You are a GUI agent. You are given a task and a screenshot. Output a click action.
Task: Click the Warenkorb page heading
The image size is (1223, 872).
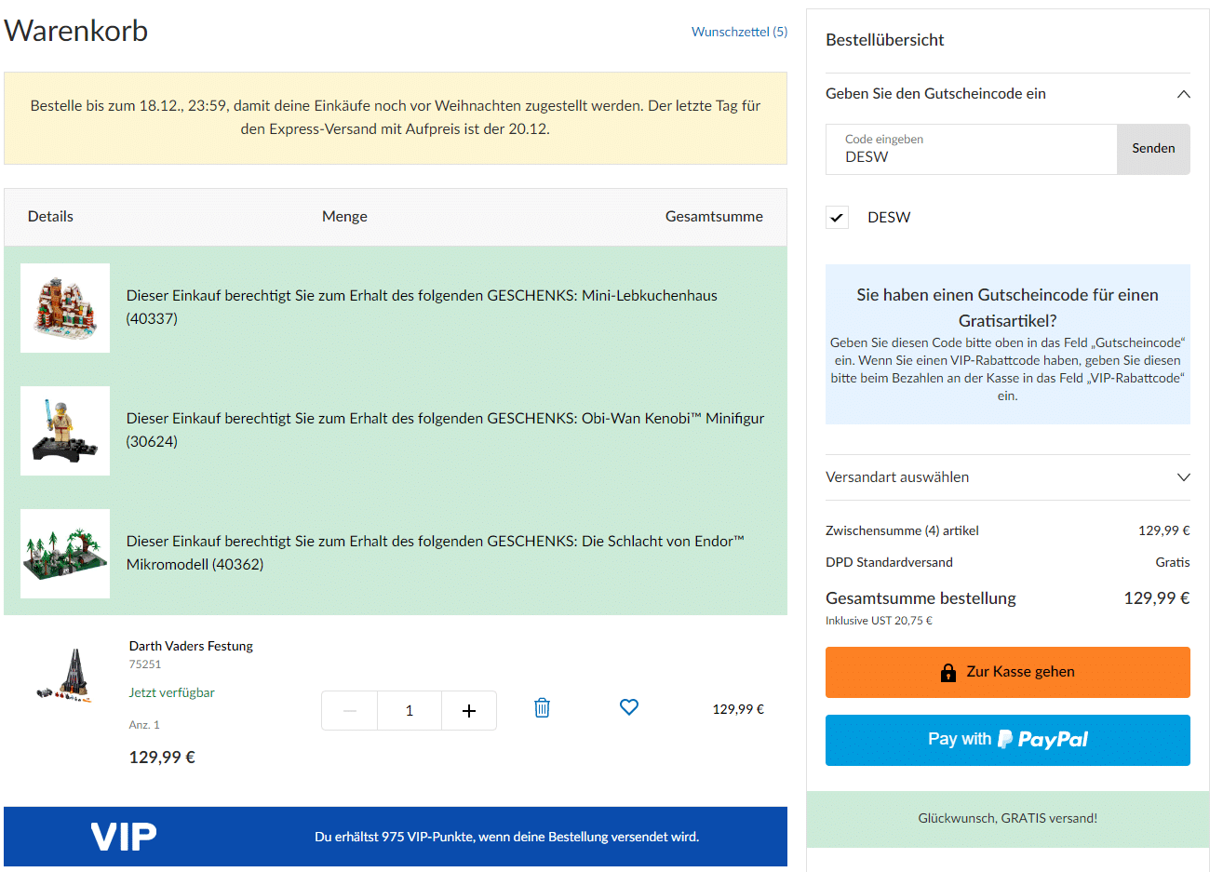[x=76, y=31]
